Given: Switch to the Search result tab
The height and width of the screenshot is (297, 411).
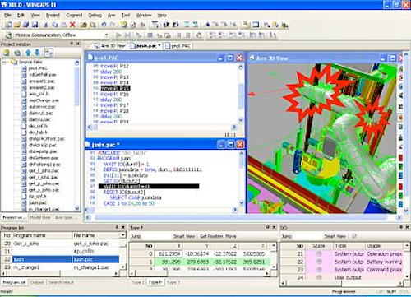Looking at the screenshot, I should (61, 282).
